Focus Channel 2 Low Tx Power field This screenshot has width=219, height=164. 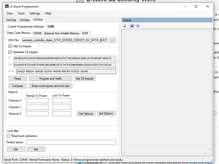62,114
